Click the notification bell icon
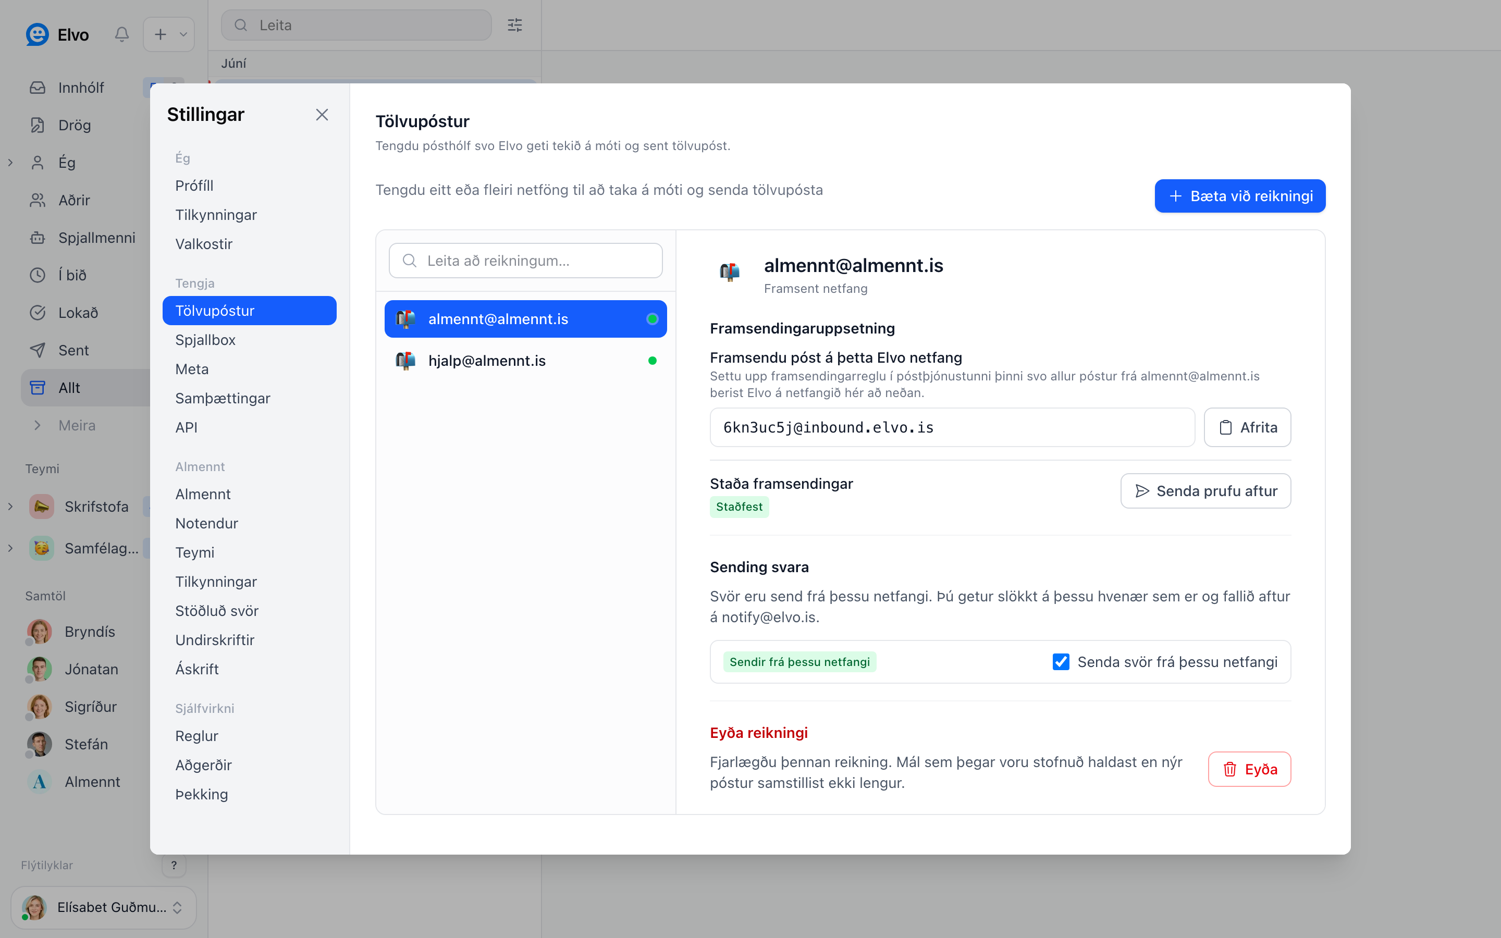1501x938 pixels. [122, 34]
